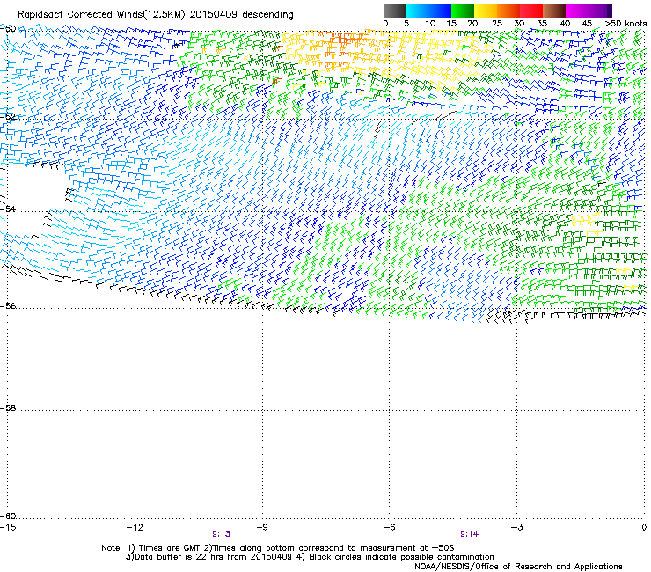The height and width of the screenshot is (572, 651).
Task: Click the magenta 40-45 knots legend swatch
Action: pyautogui.click(x=577, y=11)
